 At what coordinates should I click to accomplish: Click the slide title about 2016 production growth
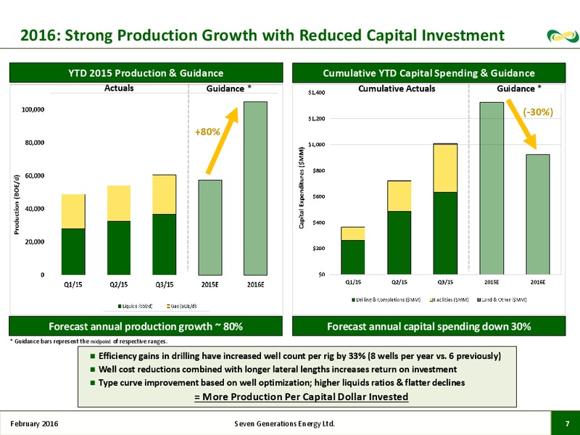tap(262, 35)
